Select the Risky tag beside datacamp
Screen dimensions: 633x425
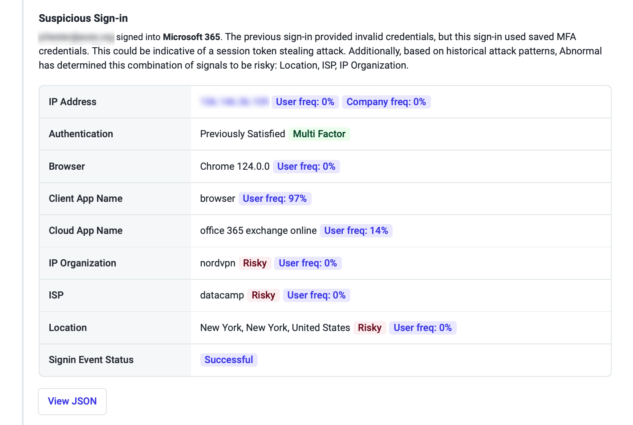coord(264,295)
